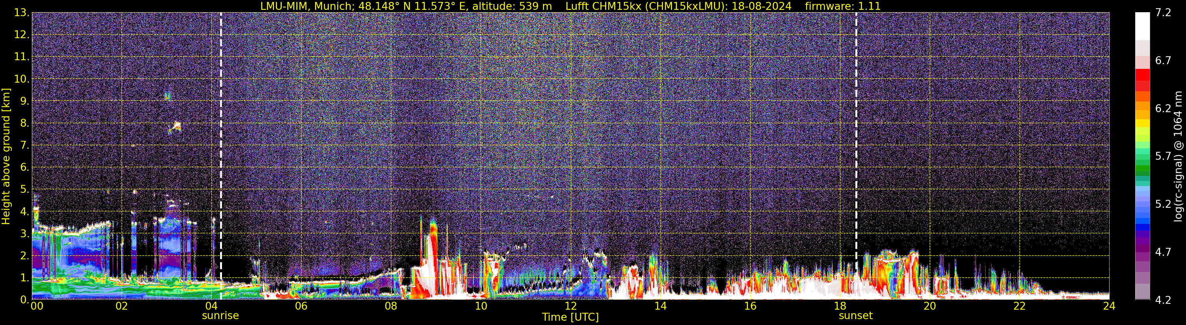Click the colorbar value label '6.2'
This screenshot has width=1186, height=325.
[x=1163, y=109]
